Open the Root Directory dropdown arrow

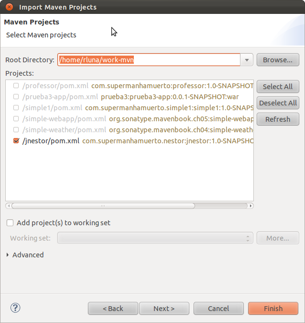pyautogui.click(x=247, y=60)
